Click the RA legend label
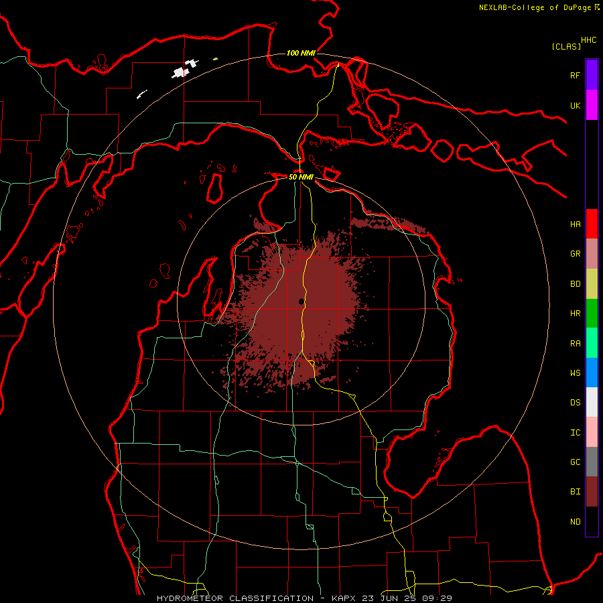The height and width of the screenshot is (603, 603). pos(575,344)
